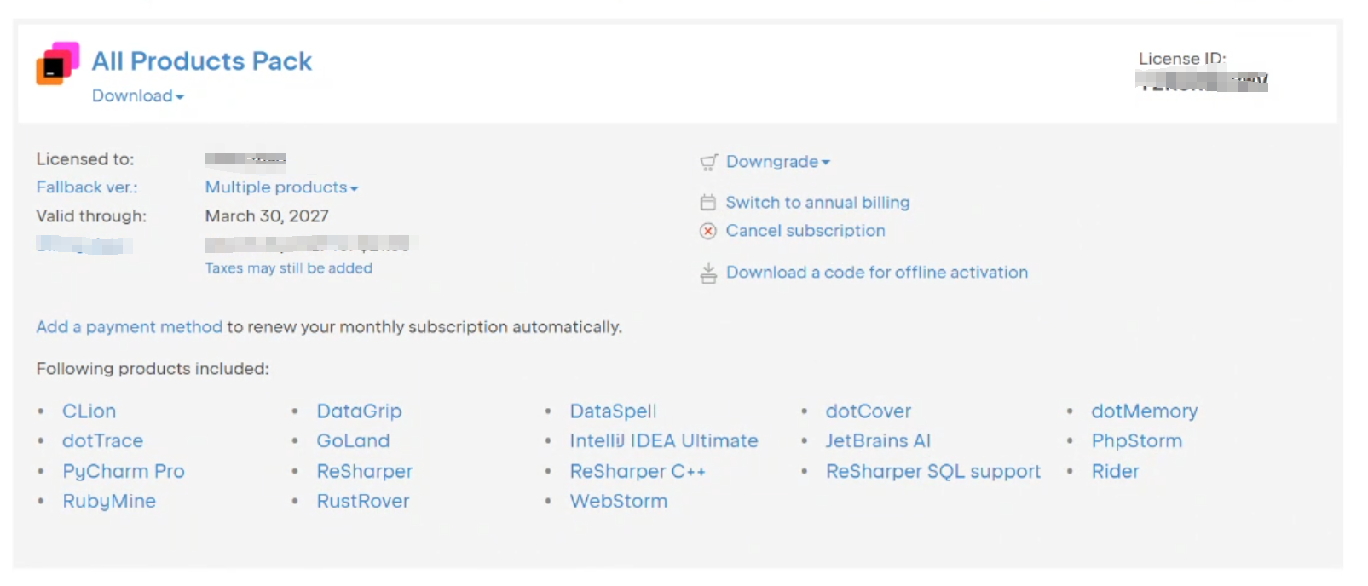Open the Downgrade dropdown menu

pos(777,162)
